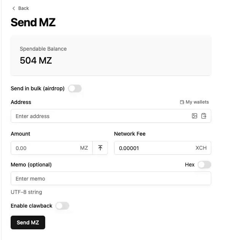Select the 504 MZ balance value
228x240 pixels.
coord(36,60)
